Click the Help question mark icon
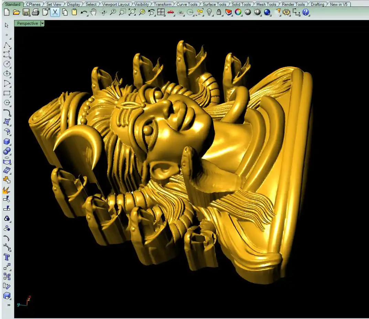This screenshot has height=319, width=369. point(306,12)
